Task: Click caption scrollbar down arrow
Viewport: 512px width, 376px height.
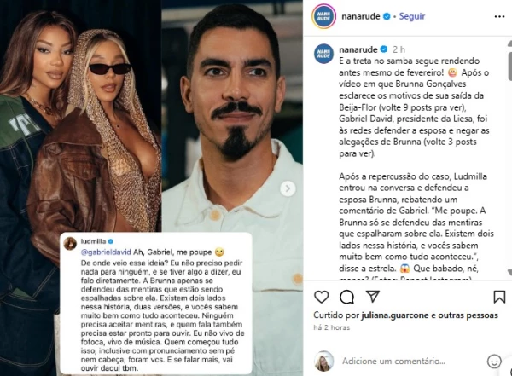Action: (509, 272)
